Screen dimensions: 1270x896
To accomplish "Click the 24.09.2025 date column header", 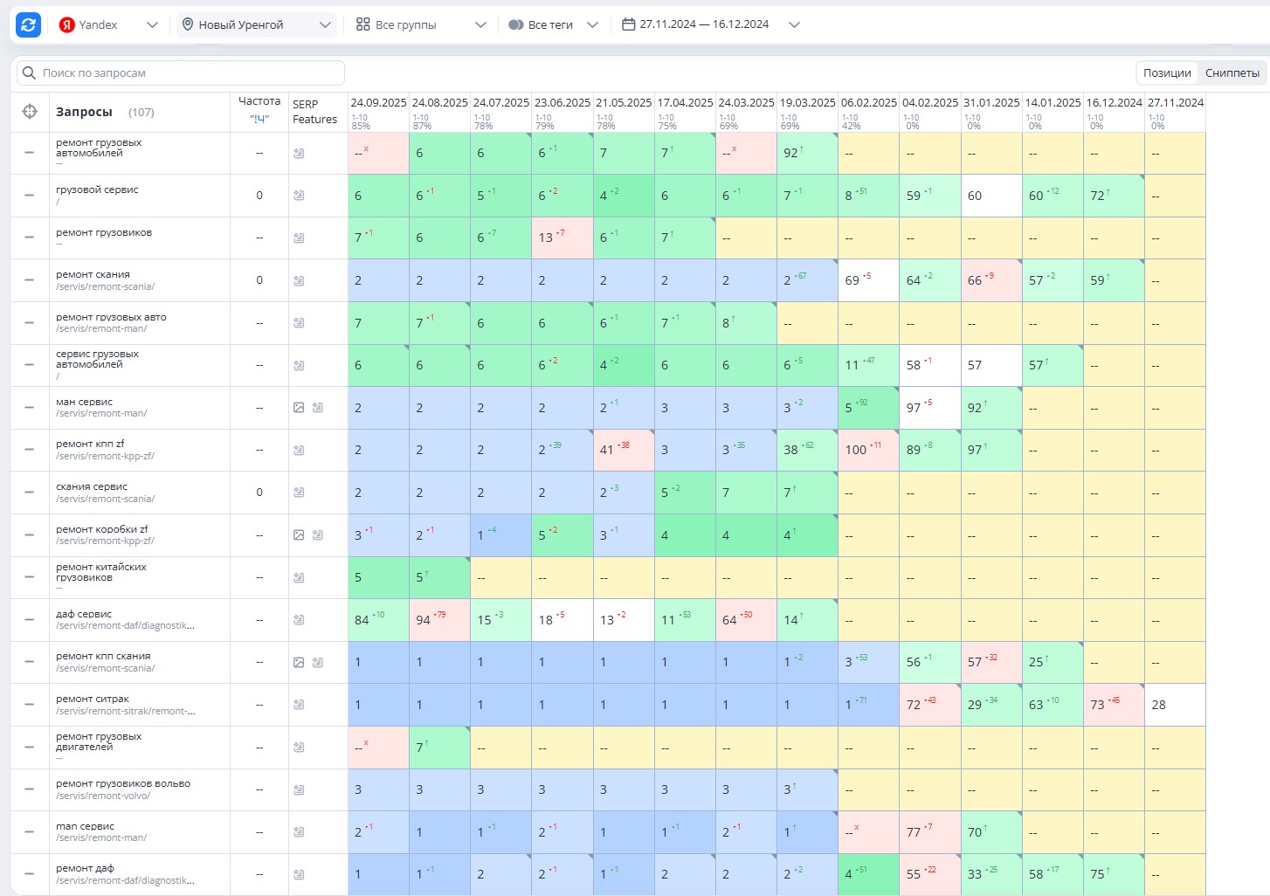I will [x=378, y=102].
